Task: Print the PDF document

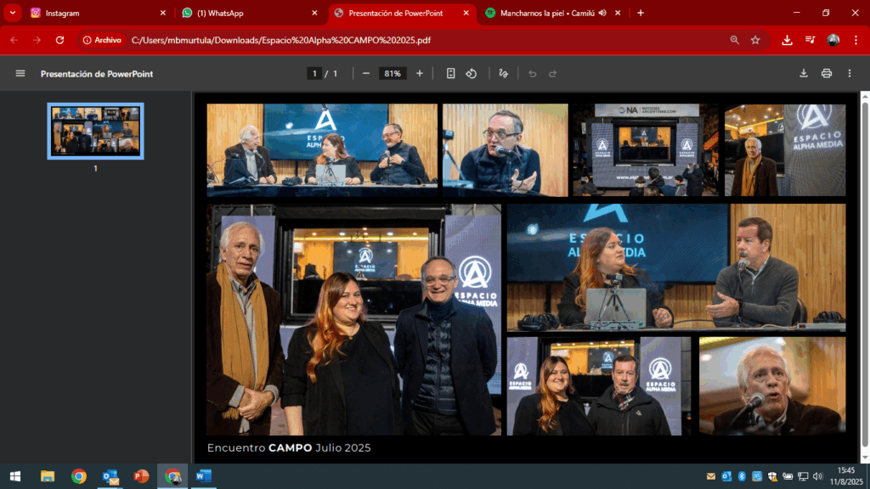Action: pyautogui.click(x=827, y=74)
